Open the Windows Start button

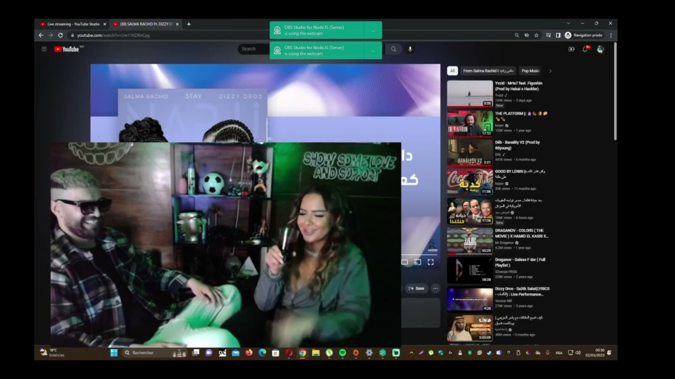click(x=114, y=353)
